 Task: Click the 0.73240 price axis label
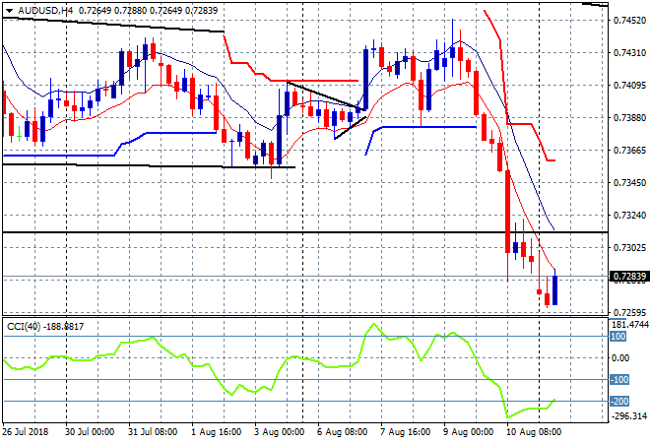[x=629, y=215]
